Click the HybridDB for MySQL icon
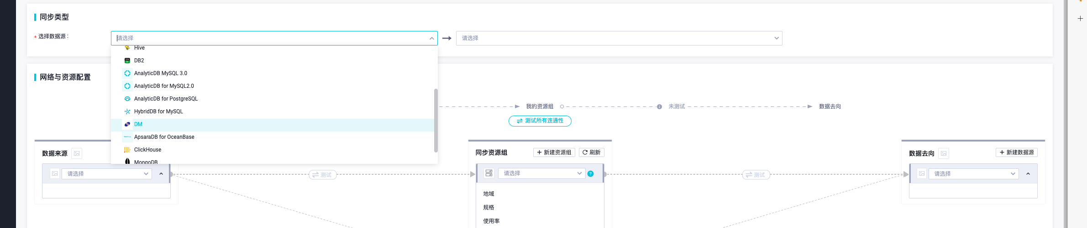The image size is (1087, 228). coord(127,111)
